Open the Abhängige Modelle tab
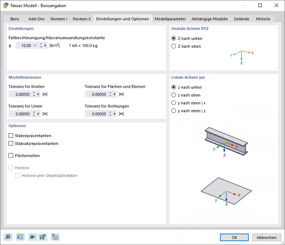The height and width of the screenshot is (245, 285). point(210,19)
